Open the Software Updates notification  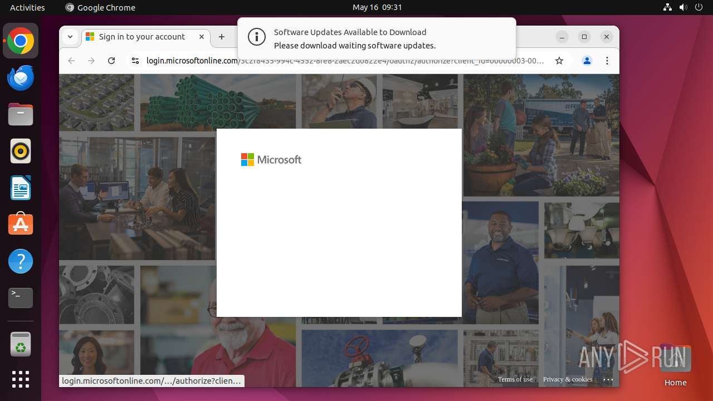(x=377, y=38)
